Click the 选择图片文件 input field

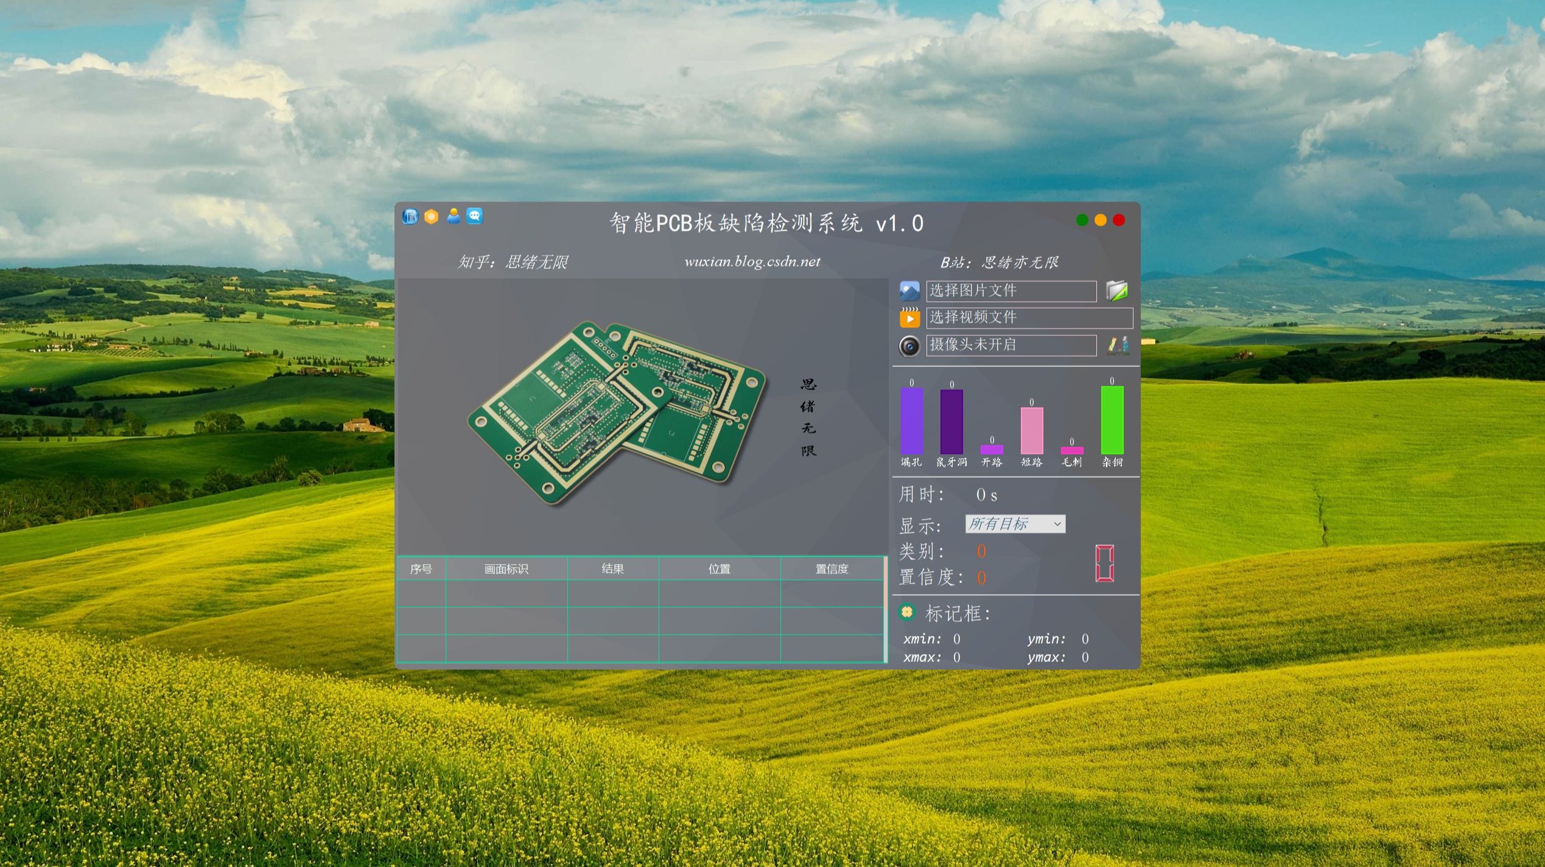[x=1011, y=291]
